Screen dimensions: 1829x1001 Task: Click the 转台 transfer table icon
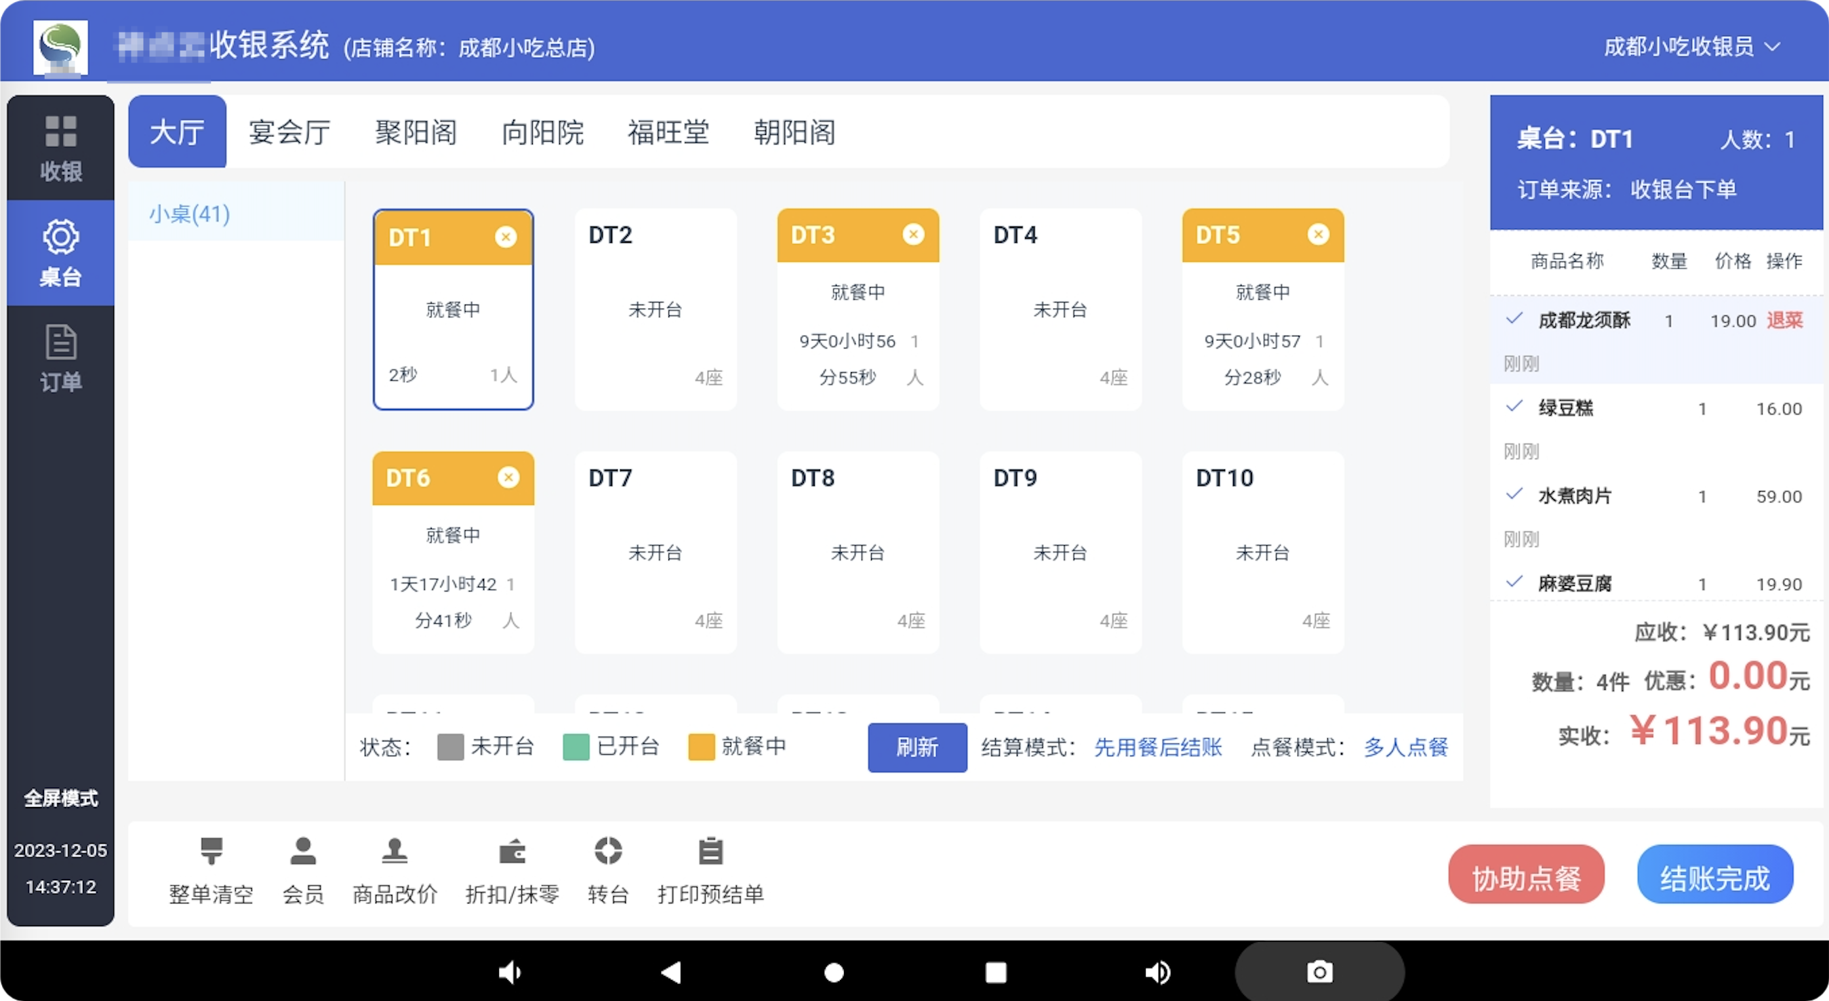[609, 851]
